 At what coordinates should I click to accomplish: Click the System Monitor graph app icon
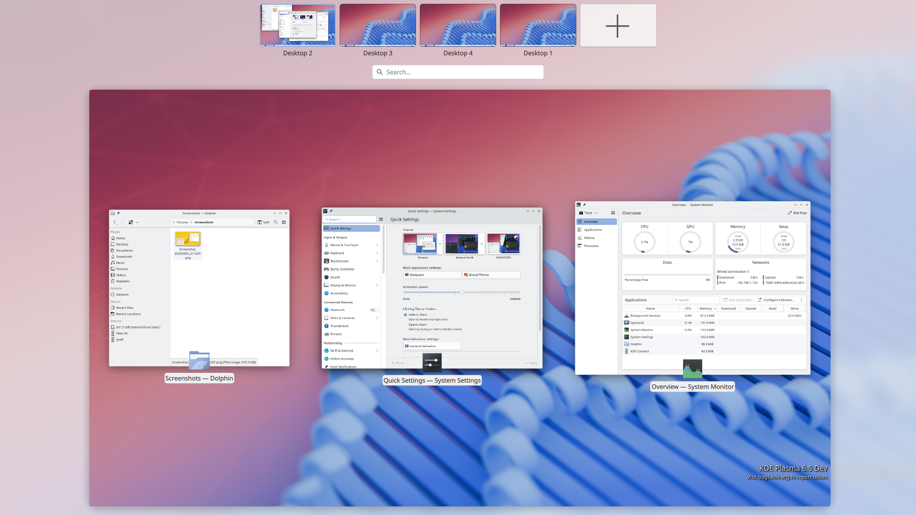tap(692, 369)
